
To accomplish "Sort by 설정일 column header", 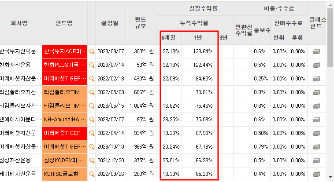I will tap(110, 23).
